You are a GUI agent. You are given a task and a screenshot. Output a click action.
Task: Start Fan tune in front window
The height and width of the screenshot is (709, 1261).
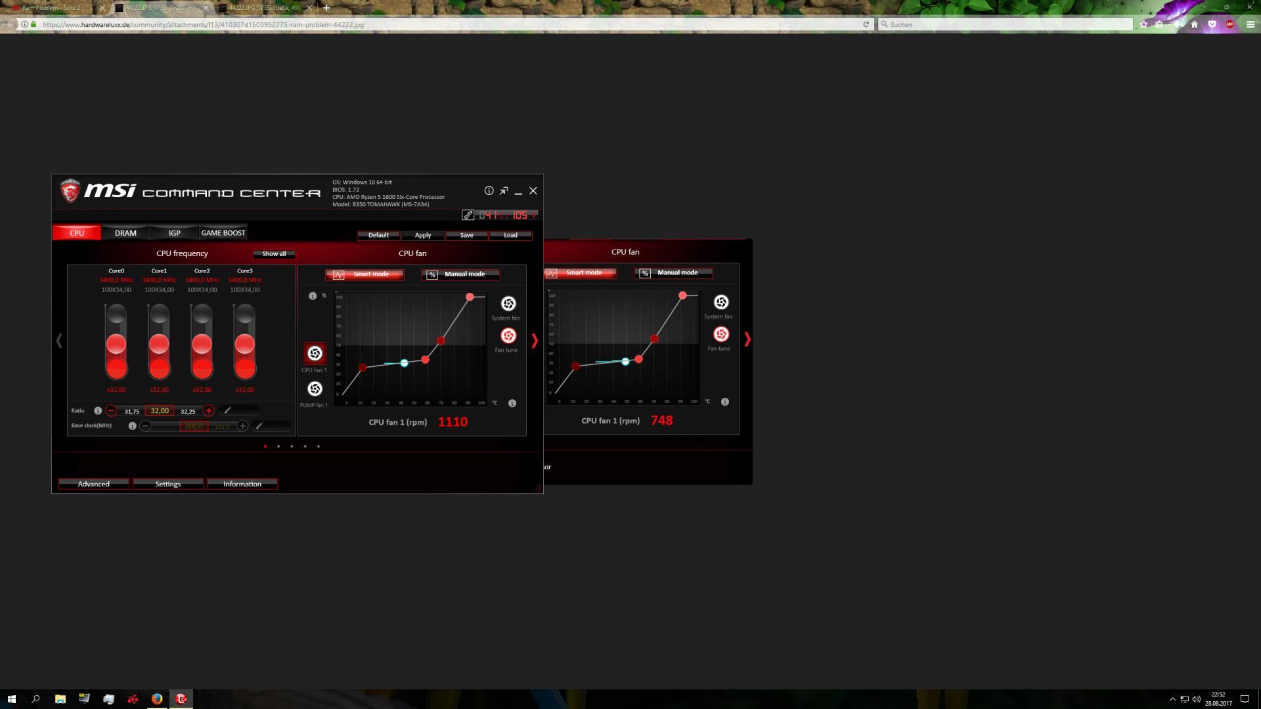click(x=508, y=335)
